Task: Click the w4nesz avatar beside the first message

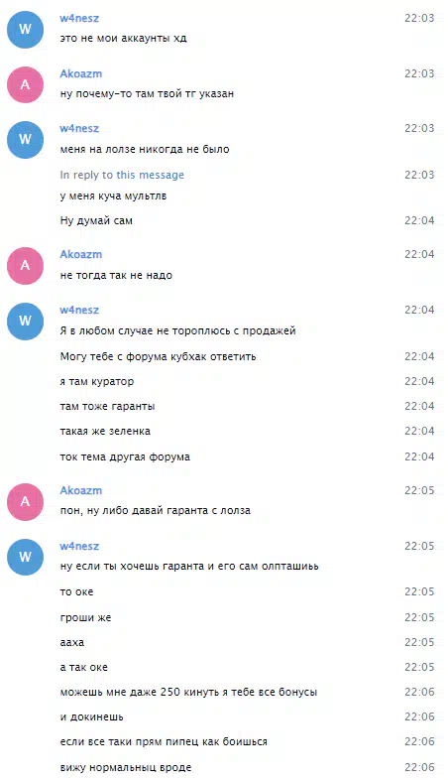Action: [x=25, y=30]
